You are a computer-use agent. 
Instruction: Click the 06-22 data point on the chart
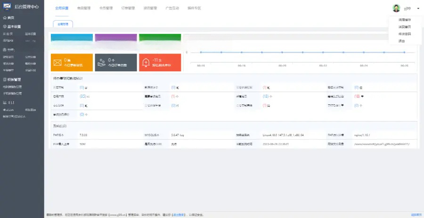click(x=323, y=52)
